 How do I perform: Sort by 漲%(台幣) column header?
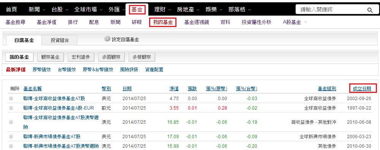(246, 89)
